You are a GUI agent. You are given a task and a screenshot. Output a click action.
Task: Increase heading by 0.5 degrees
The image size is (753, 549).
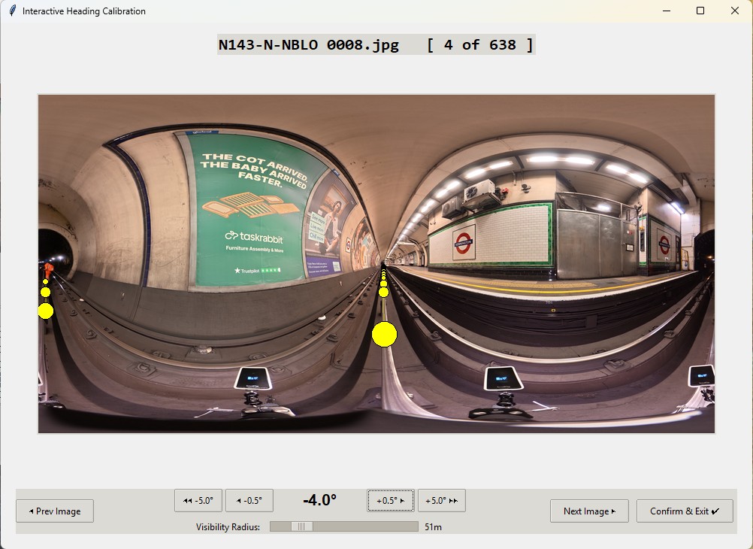pyautogui.click(x=391, y=500)
